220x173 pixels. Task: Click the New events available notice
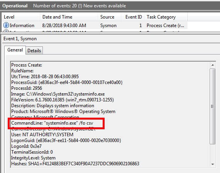[x=105, y=6]
